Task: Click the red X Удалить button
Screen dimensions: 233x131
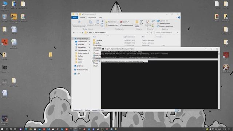Action: [x=125, y=22]
